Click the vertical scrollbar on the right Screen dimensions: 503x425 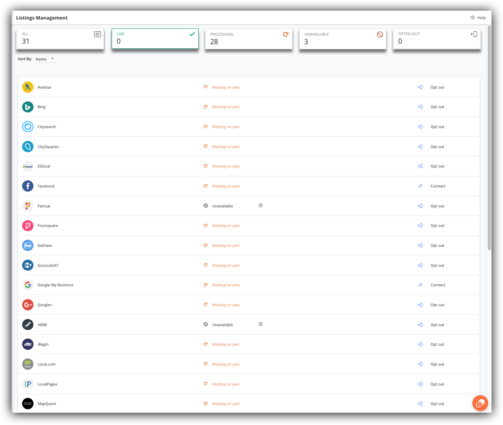pos(489,138)
